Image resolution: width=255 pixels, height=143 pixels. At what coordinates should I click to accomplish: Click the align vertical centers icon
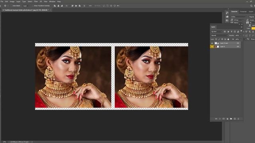(x=76, y=6)
